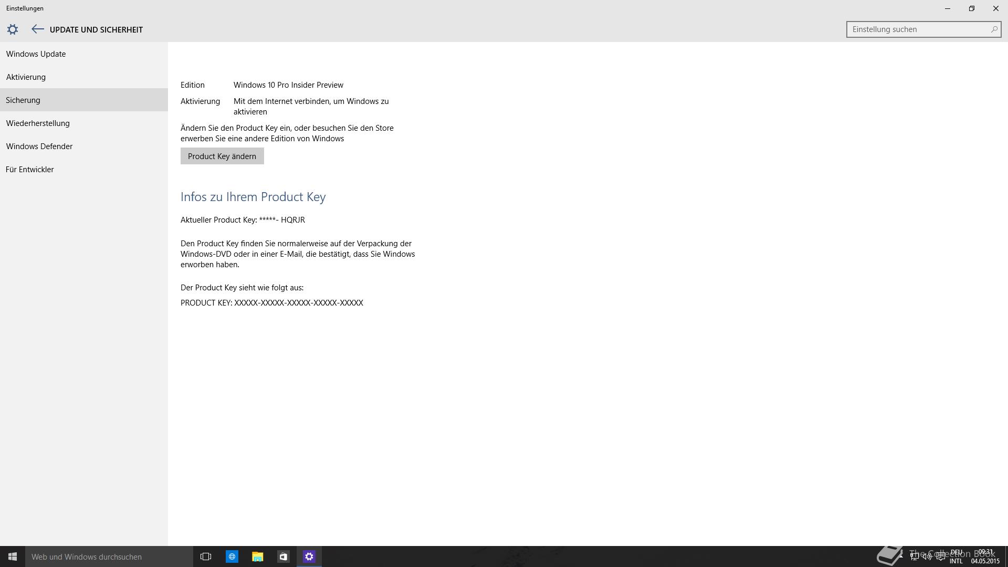Open the Windows Start menu

pos(13,556)
